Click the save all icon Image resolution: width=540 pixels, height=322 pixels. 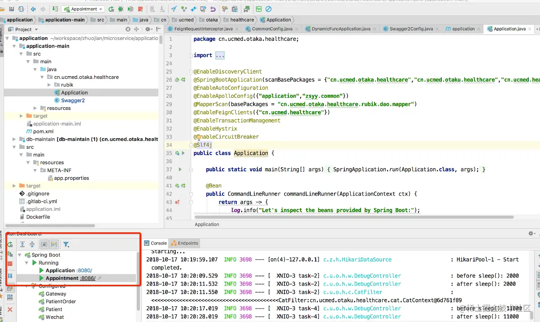coord(11,9)
